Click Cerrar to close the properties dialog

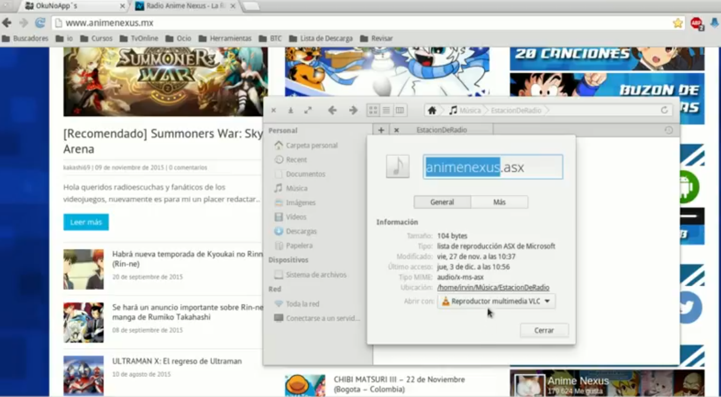point(544,330)
